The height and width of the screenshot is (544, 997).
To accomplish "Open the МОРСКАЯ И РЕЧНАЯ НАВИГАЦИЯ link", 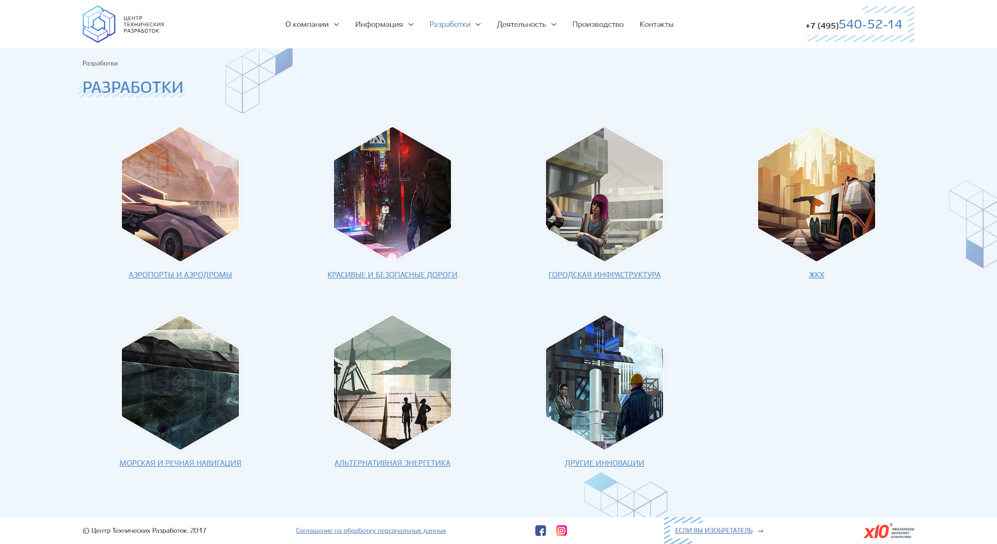I will (180, 463).
